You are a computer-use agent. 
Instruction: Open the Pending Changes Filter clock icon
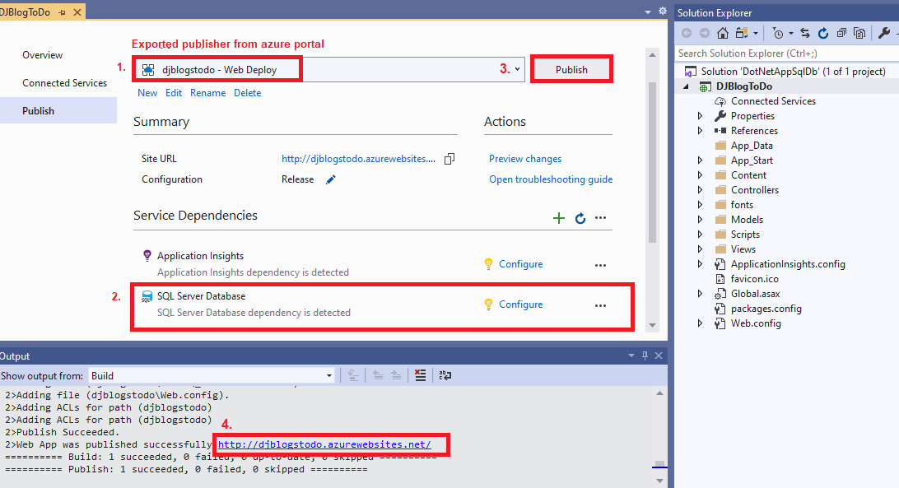pos(777,33)
